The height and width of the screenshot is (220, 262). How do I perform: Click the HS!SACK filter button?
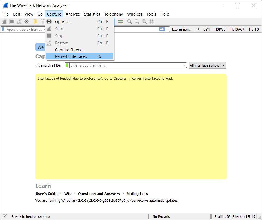(237, 29)
